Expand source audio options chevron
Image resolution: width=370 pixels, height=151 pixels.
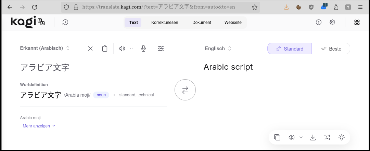click(x=131, y=49)
